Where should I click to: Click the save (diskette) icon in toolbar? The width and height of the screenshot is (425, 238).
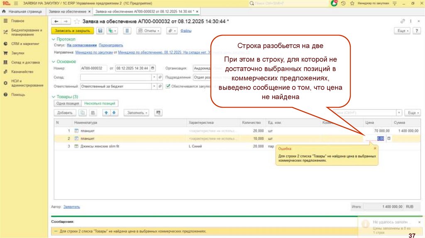click(100, 31)
